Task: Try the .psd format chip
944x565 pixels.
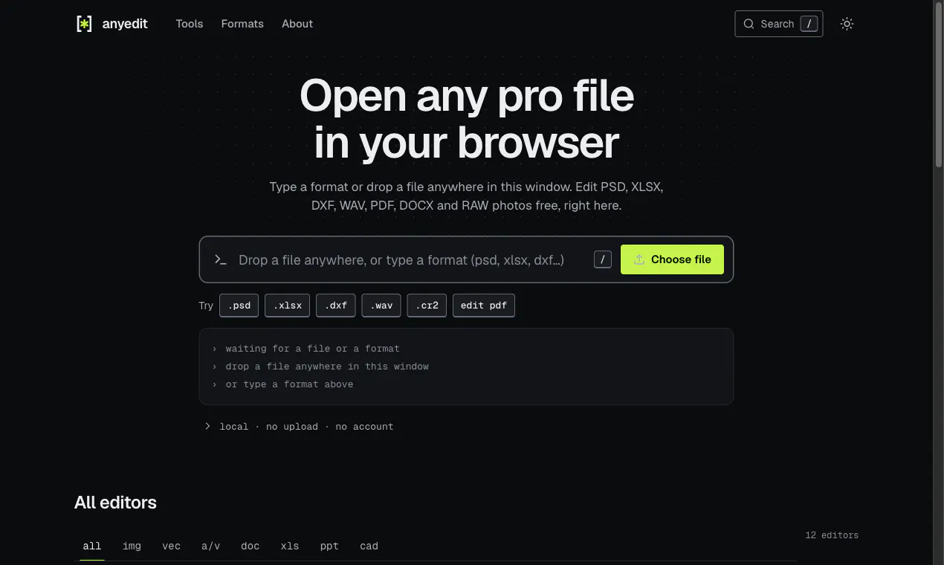Action: 239,306
